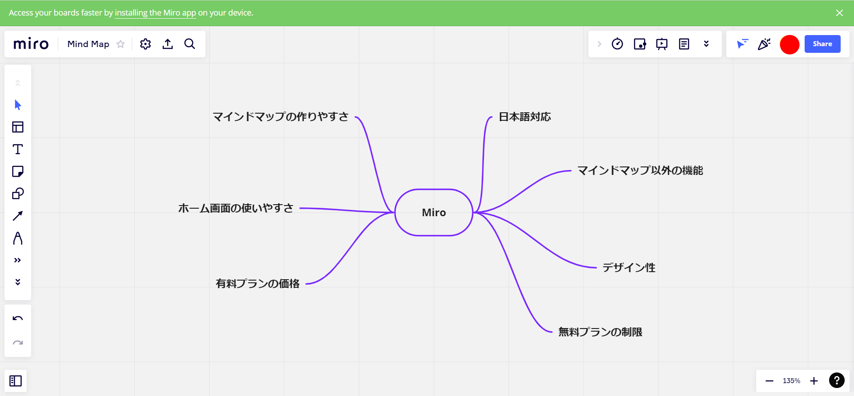Select the マインドマップ以外の機能 node
Image resolution: width=854 pixels, height=396 pixels.
(x=640, y=170)
